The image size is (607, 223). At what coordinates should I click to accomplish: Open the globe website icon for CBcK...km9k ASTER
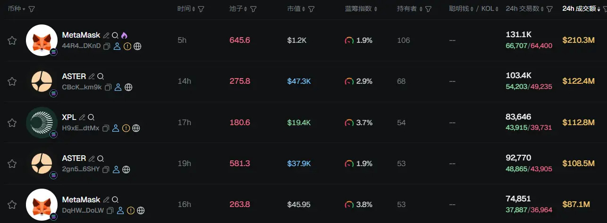(128, 87)
